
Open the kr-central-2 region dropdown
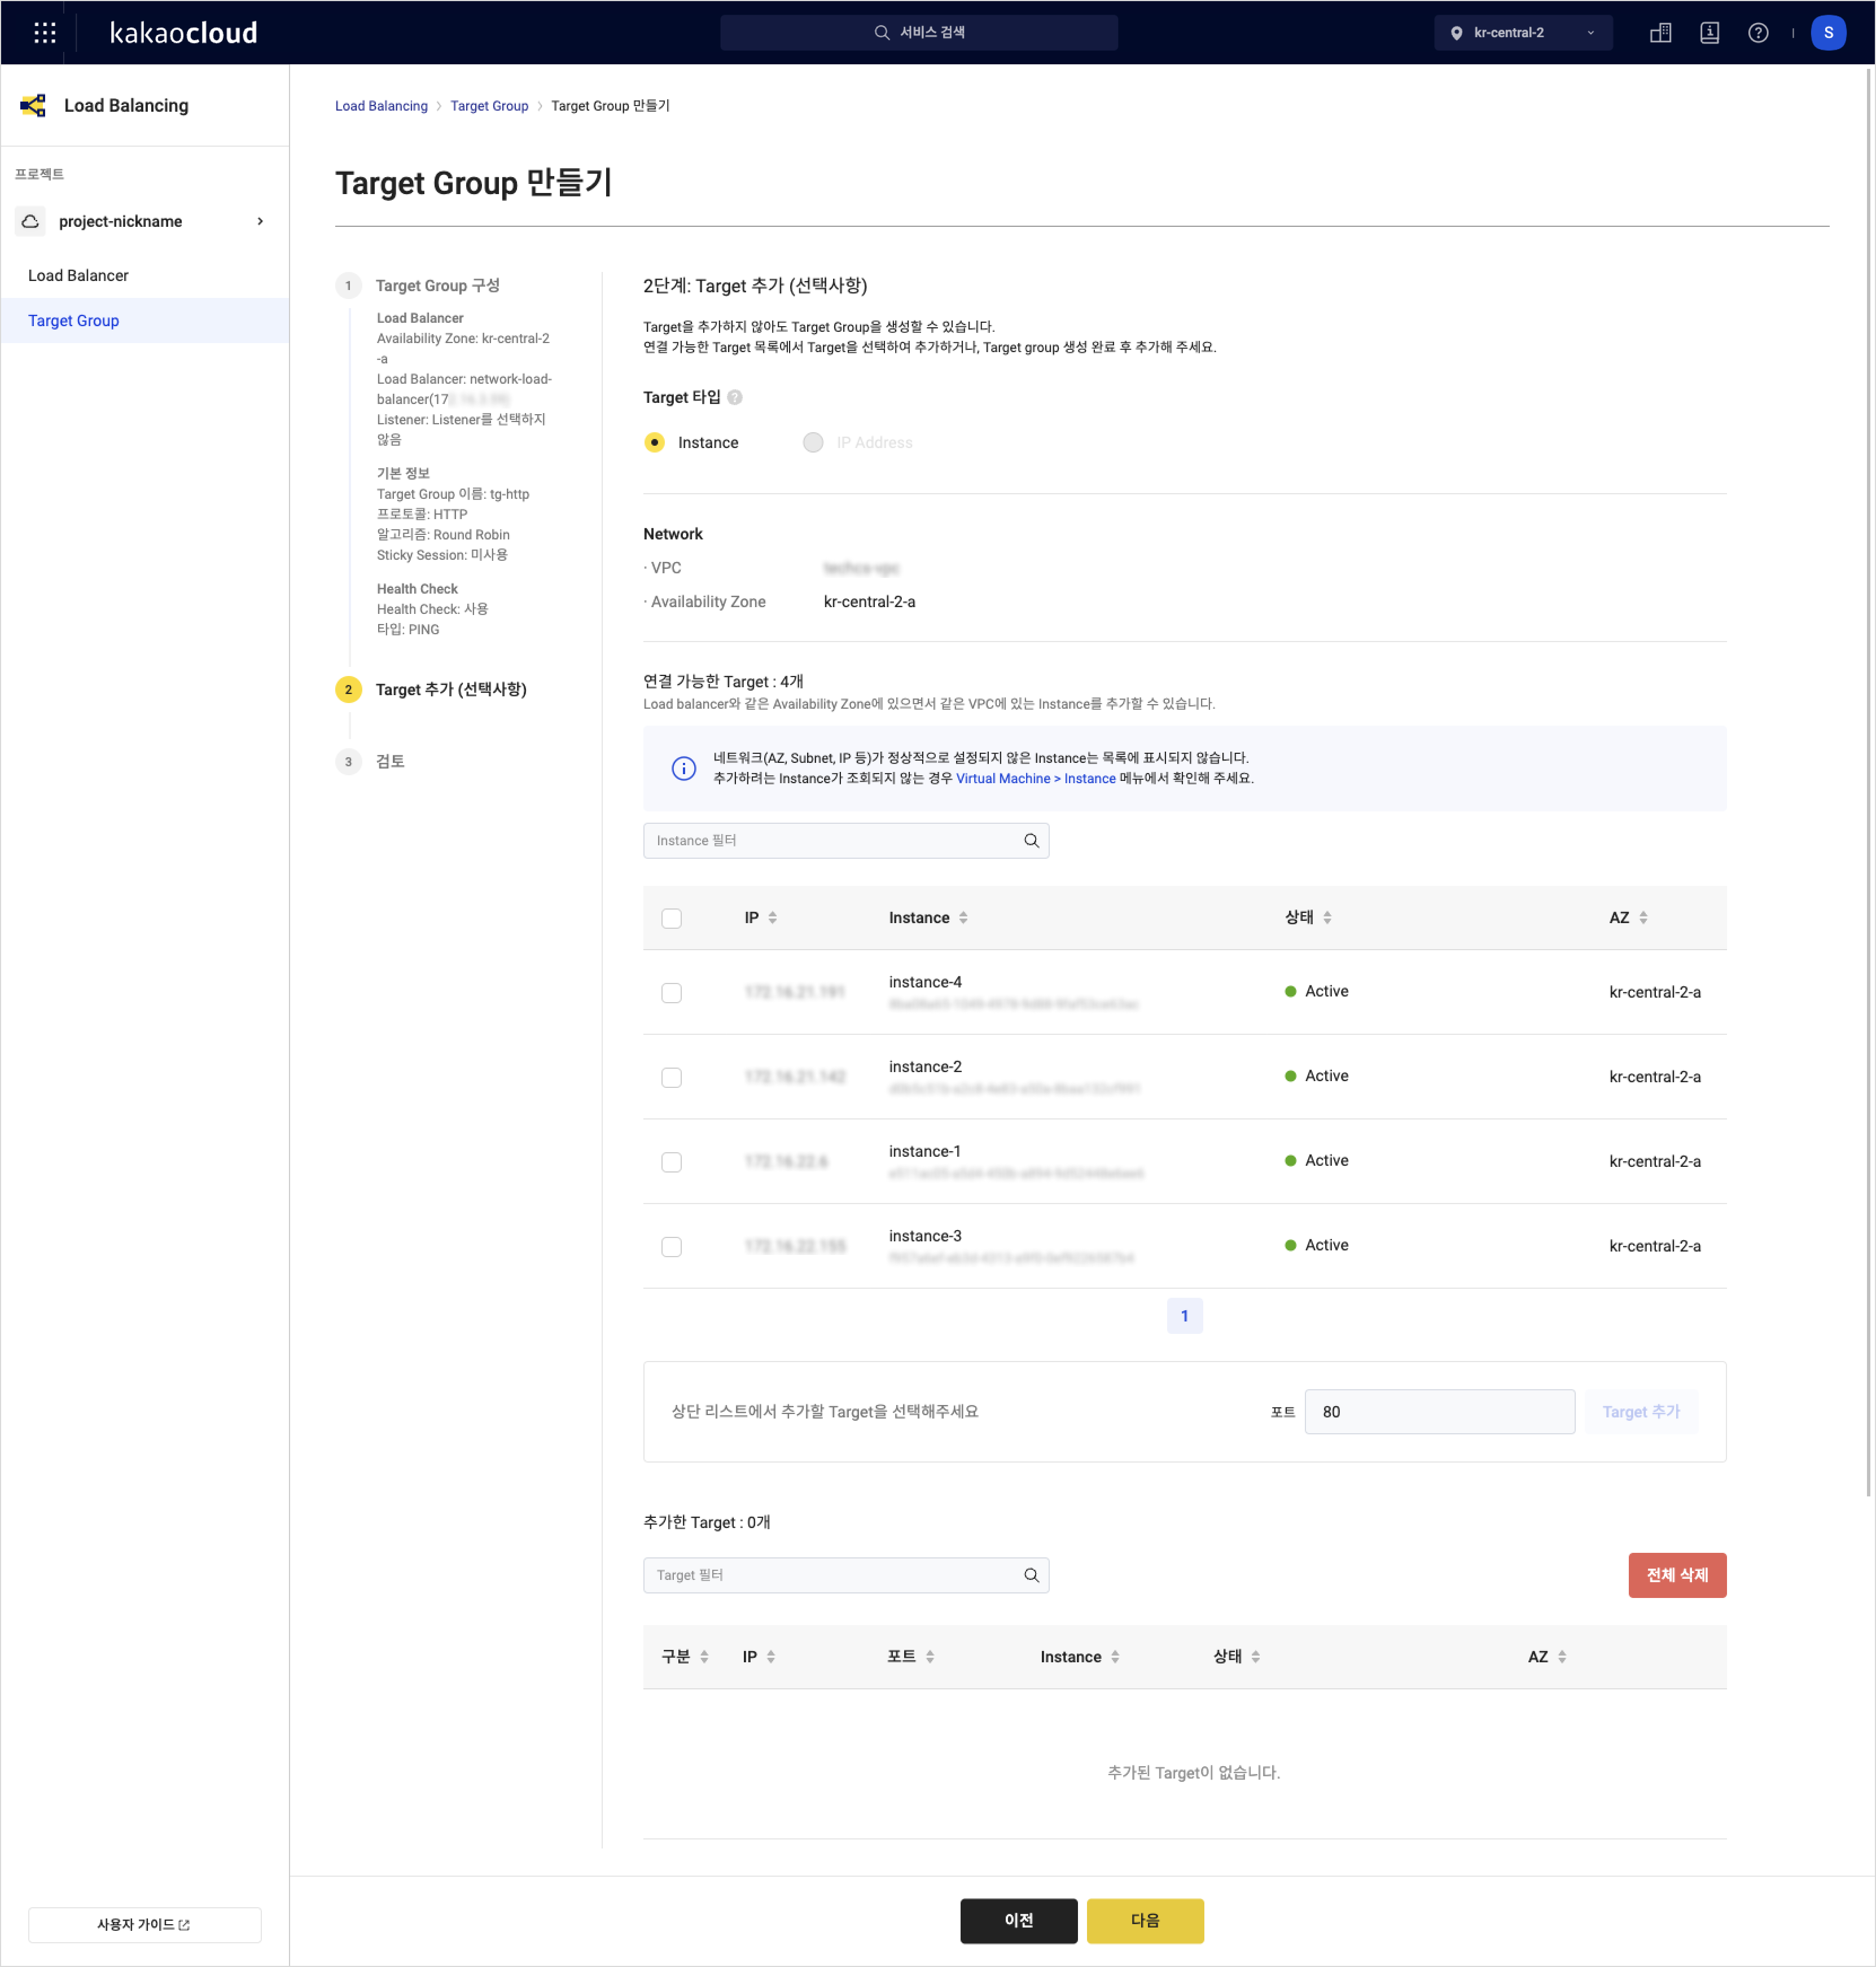click(1523, 33)
